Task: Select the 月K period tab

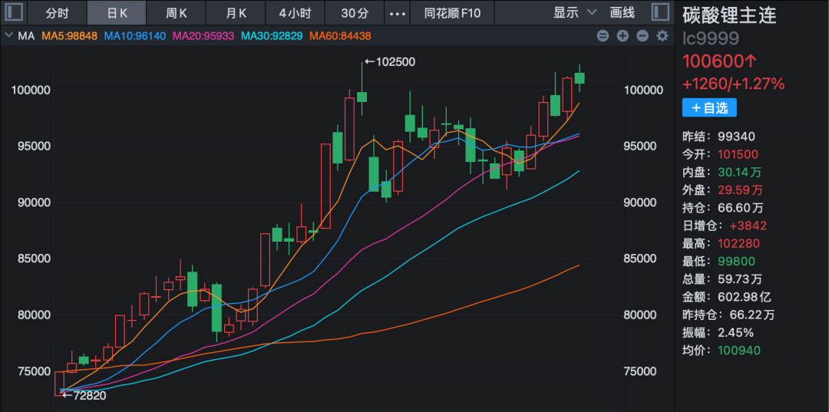Action: (236, 13)
